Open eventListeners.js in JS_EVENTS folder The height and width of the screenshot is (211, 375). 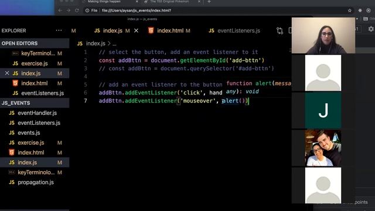(35, 122)
